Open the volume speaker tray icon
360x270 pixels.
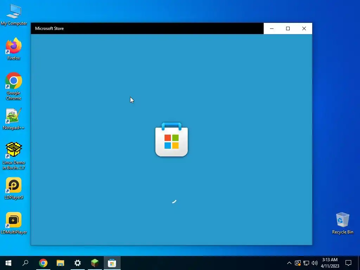[x=315, y=263]
